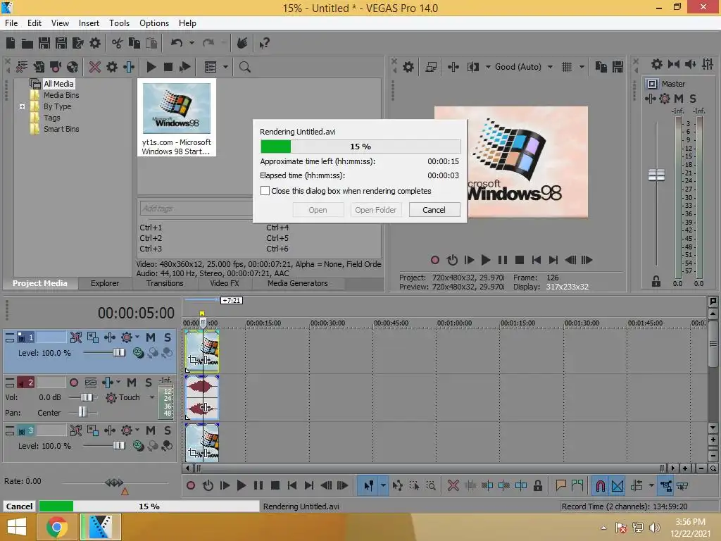Solo video track 1 with S button
Image resolution: width=721 pixels, height=541 pixels.
point(168,337)
